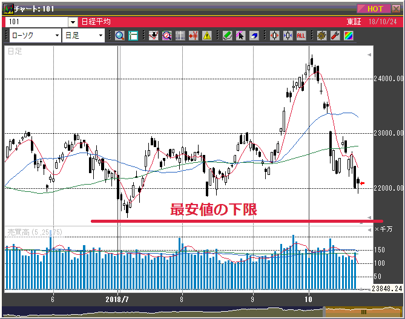Screen dimensions: 405x319
Task: Click the red ALL button
Action: click(x=301, y=36)
